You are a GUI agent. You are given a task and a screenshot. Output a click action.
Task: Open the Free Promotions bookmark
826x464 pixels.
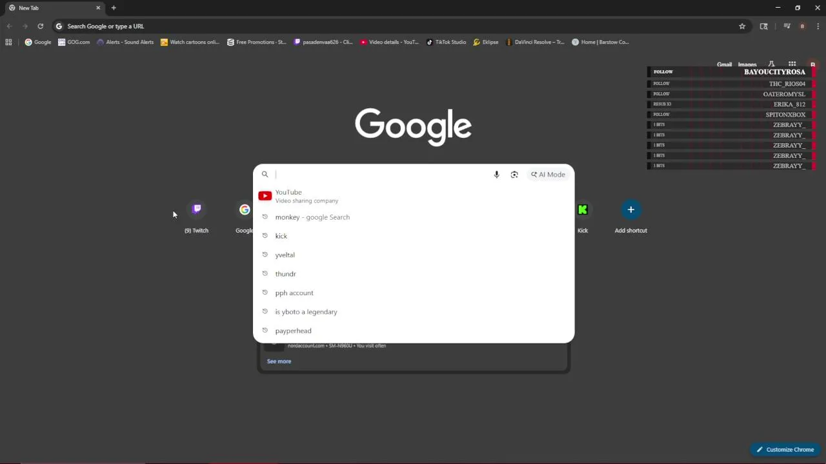(257, 42)
